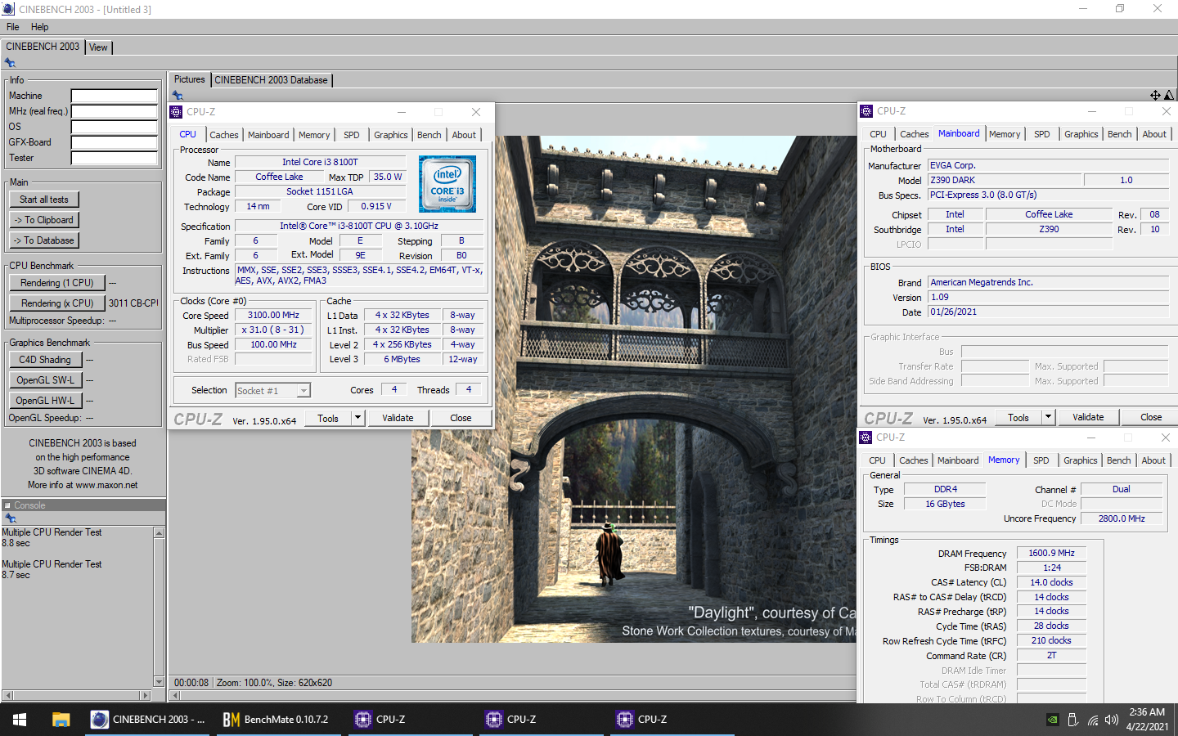Click the four-arrow move icon above the picture

tap(1155, 96)
